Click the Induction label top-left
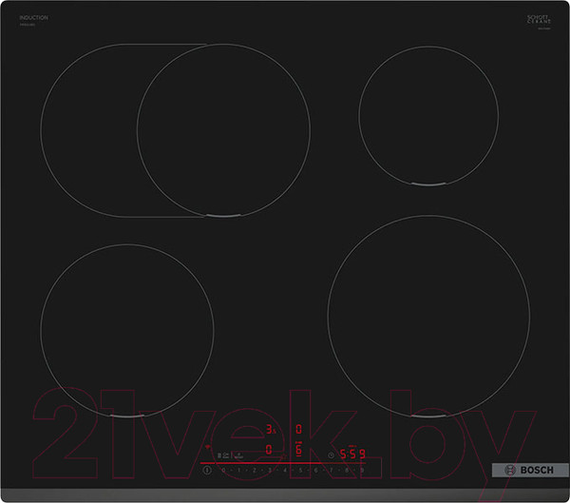Image resolution: width=570 pixels, height=503 pixels. 33,18
